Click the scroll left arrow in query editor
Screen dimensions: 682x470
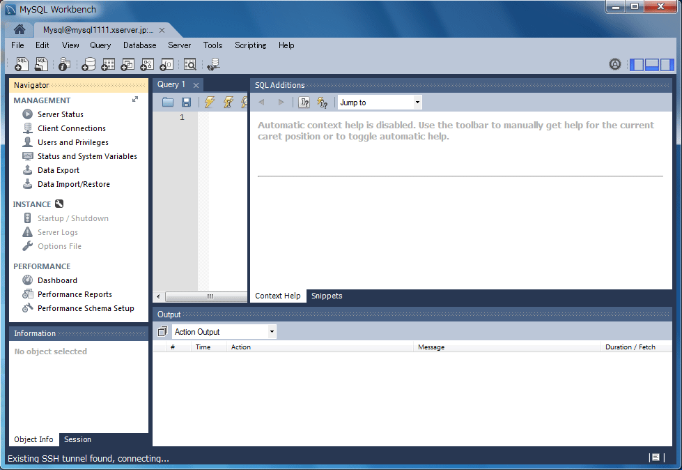(158, 296)
